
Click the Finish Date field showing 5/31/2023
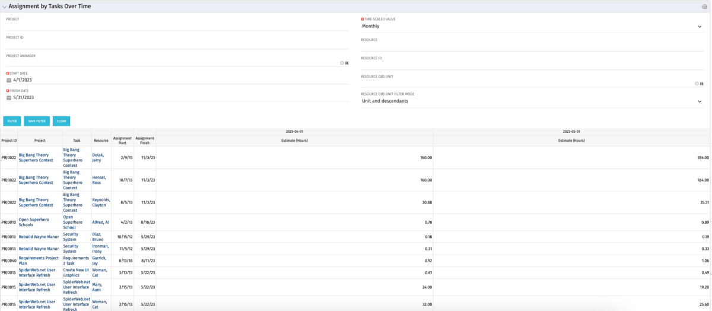(x=180, y=98)
